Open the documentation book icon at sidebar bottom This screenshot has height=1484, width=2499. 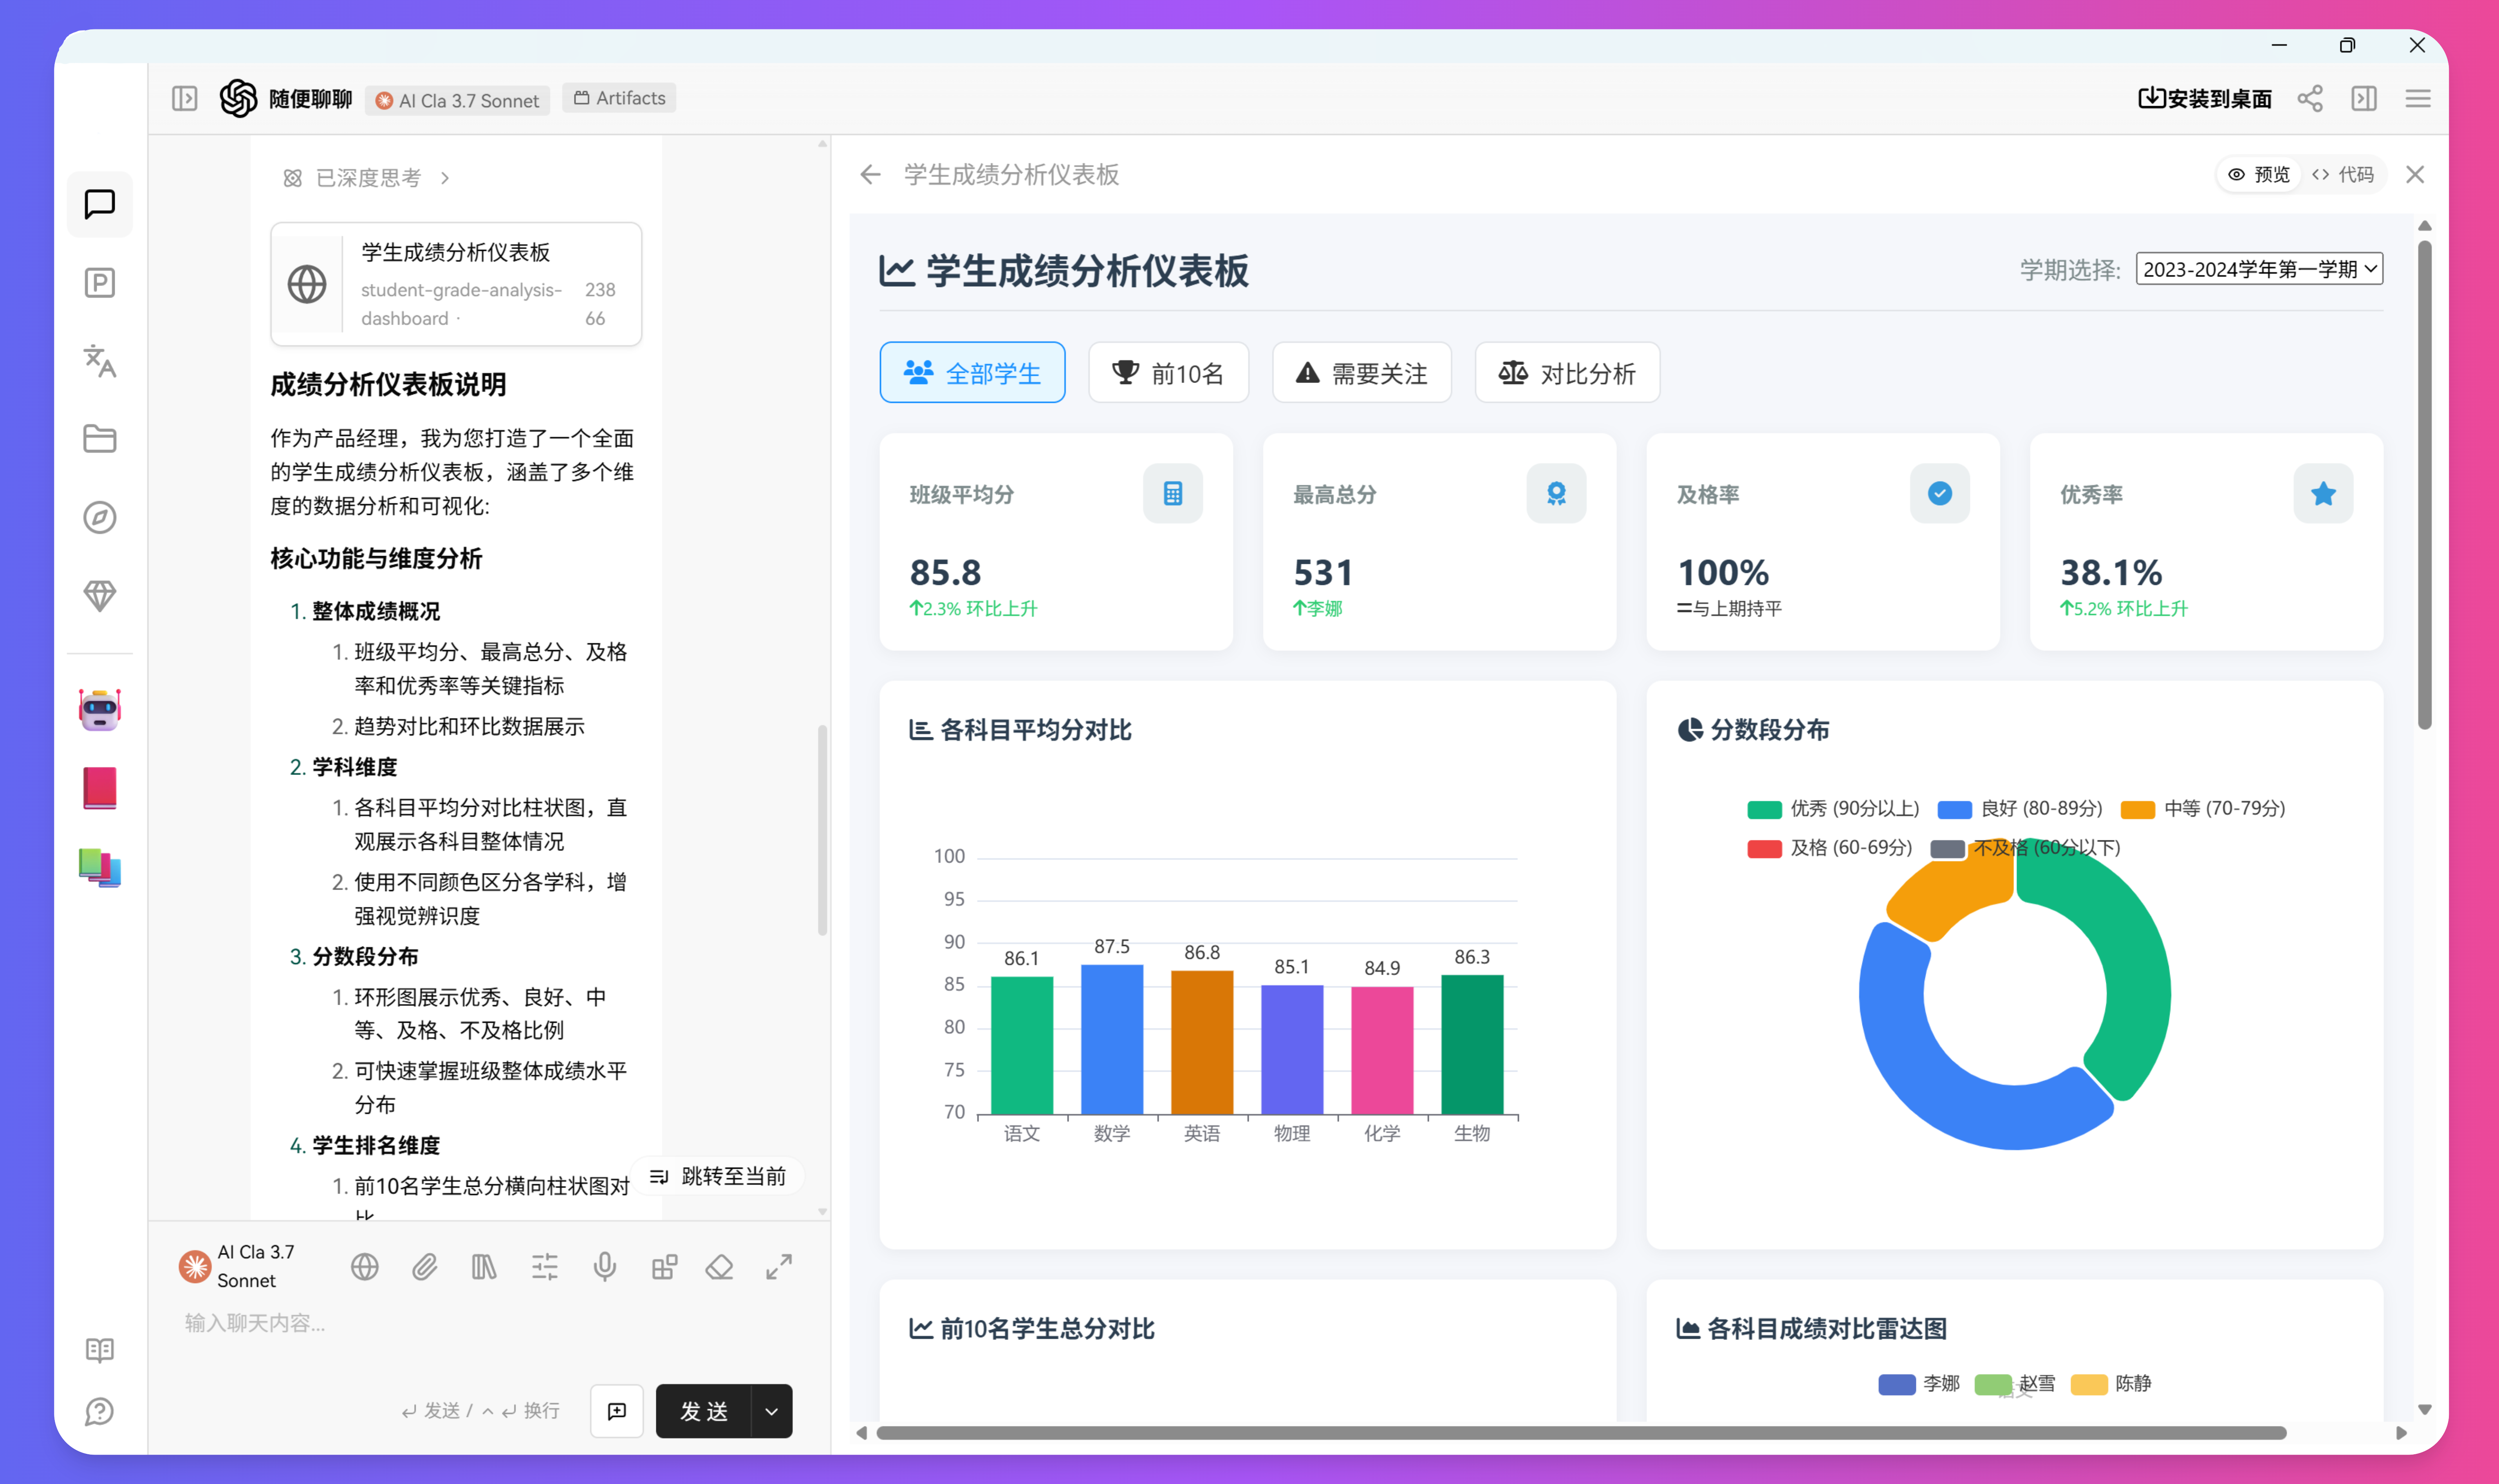point(99,1350)
